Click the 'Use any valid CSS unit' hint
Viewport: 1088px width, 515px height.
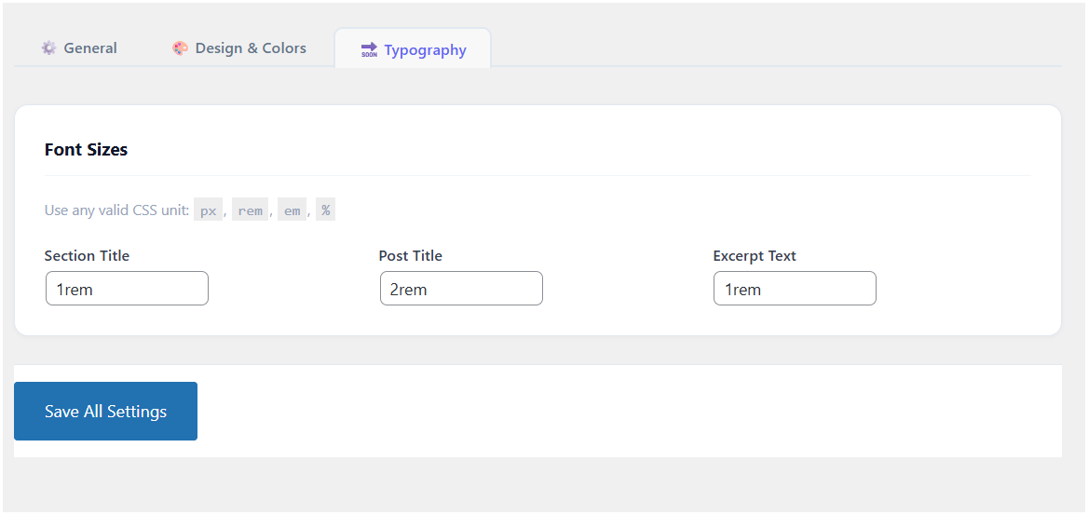116,210
